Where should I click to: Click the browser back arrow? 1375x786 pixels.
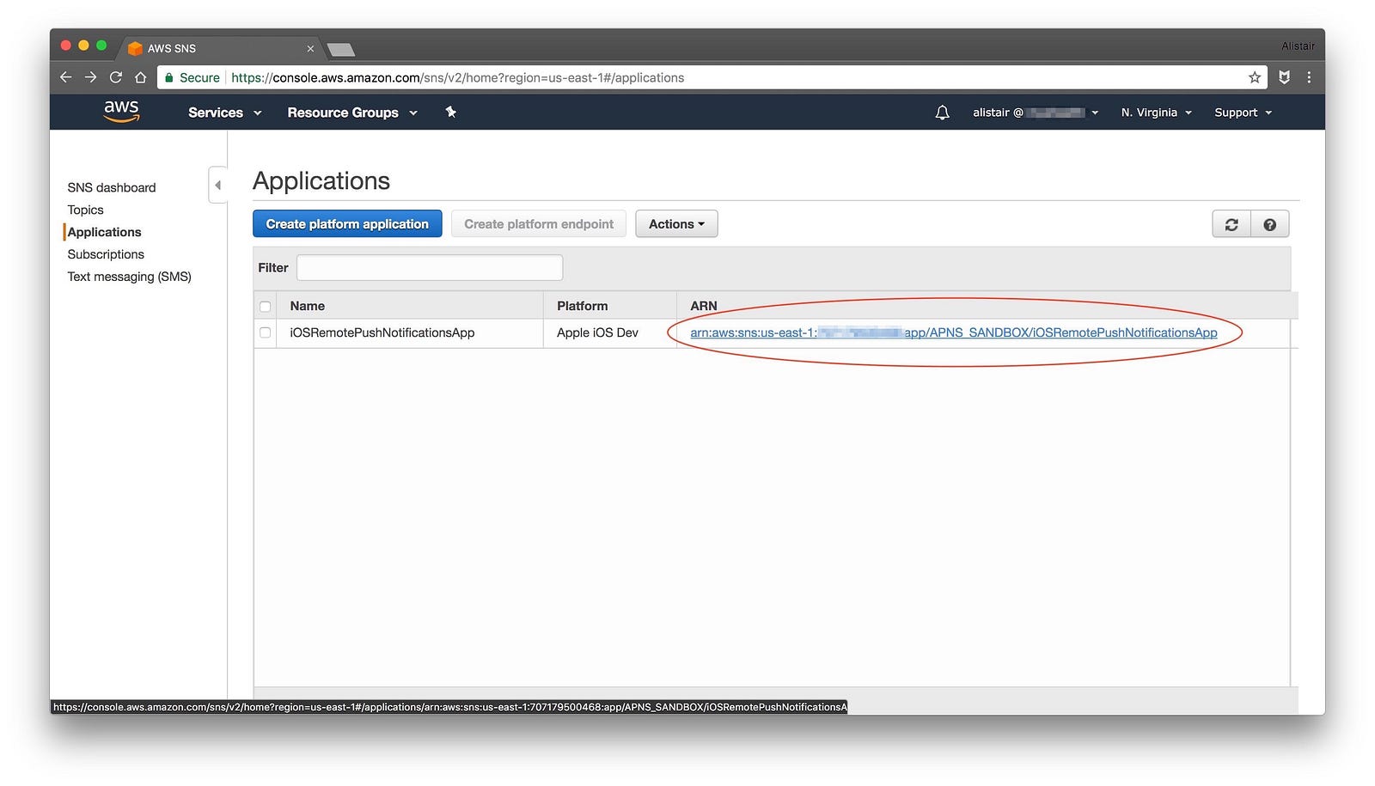click(66, 77)
